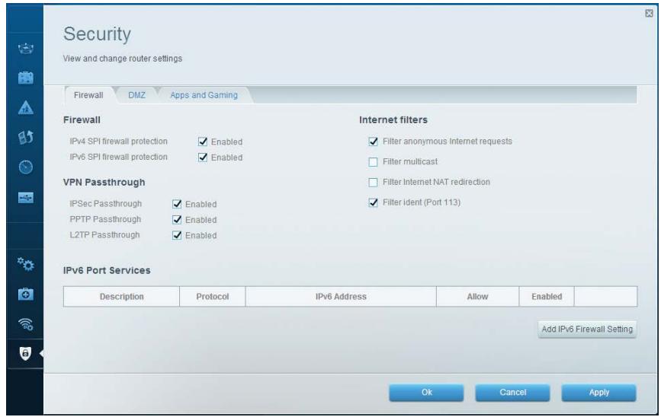Open the Network Map sidebar icon
Screen dimensions: 661x417
point(26,49)
